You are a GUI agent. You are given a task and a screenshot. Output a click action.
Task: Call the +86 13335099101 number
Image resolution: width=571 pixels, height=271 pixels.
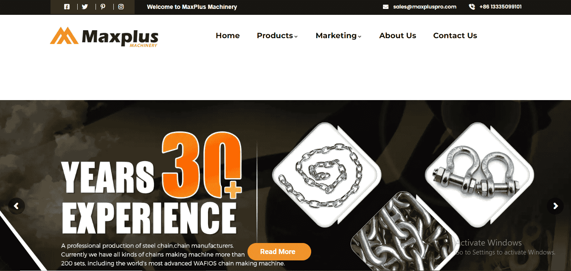[x=501, y=7]
